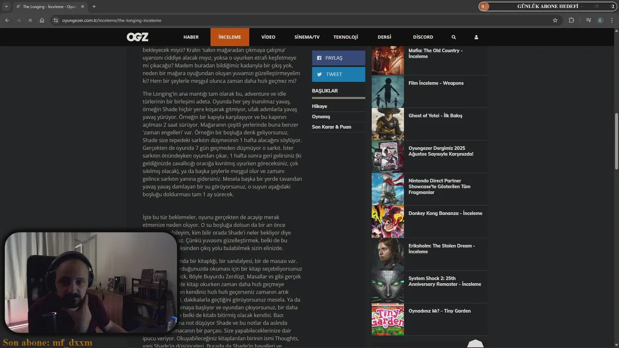
Task: Open Film İnceleme - Weapons article
Action: [436, 83]
